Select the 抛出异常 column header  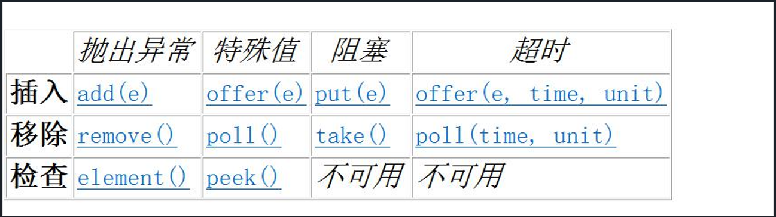[137, 51]
